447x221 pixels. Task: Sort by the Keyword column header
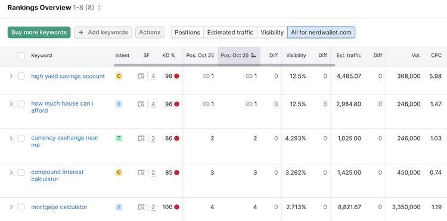coord(42,56)
